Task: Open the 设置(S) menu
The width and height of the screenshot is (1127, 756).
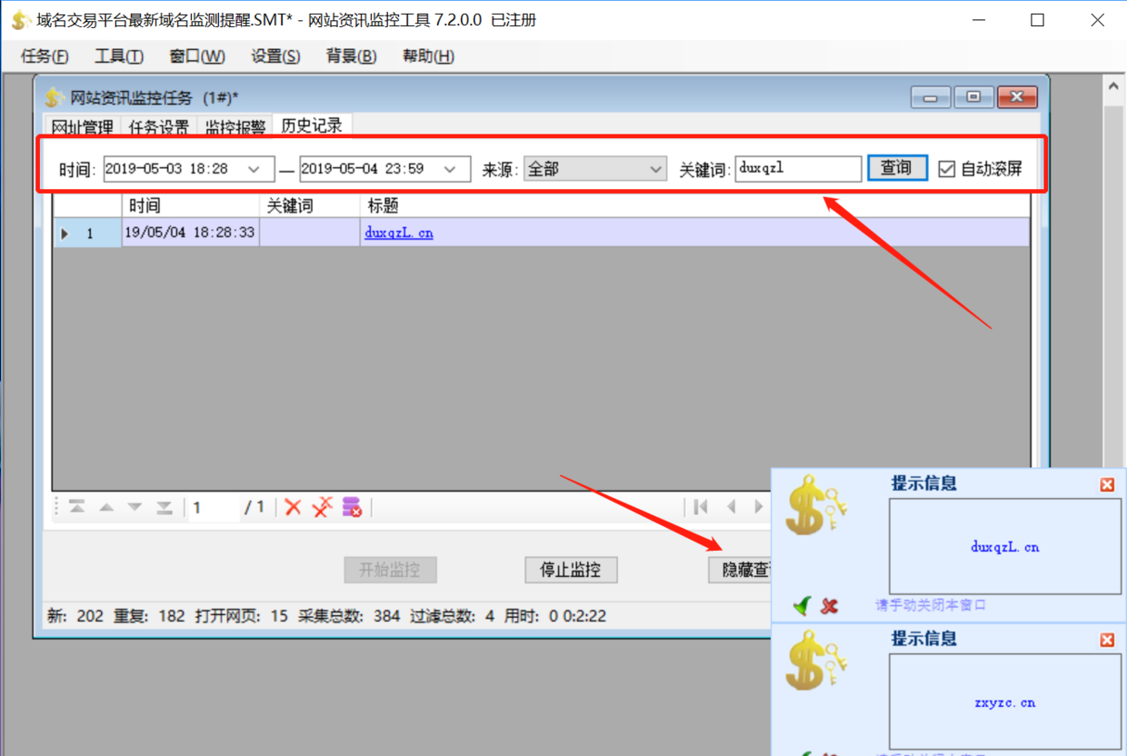Action: tap(275, 56)
